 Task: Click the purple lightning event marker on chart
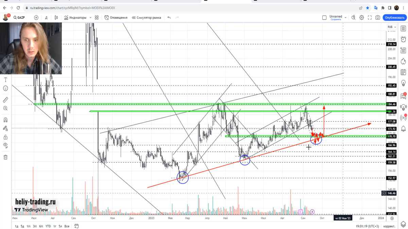(312, 212)
